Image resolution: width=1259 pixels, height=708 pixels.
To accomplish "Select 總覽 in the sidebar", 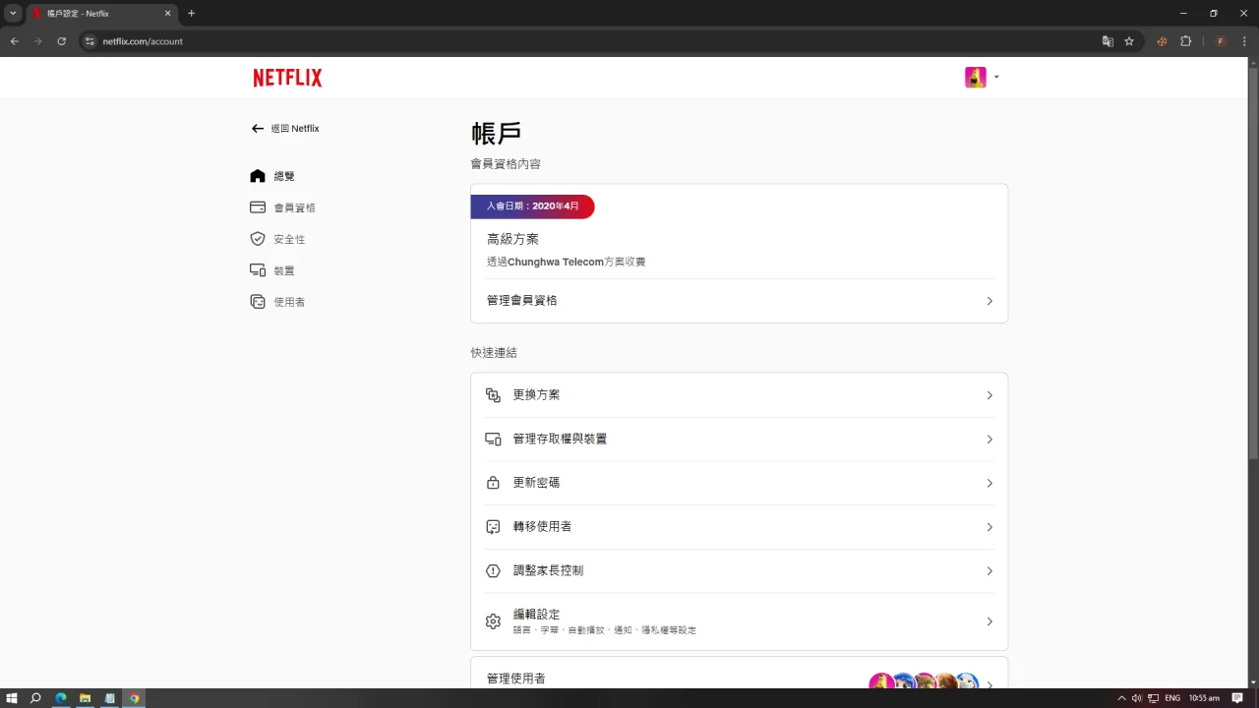I will coord(272,176).
